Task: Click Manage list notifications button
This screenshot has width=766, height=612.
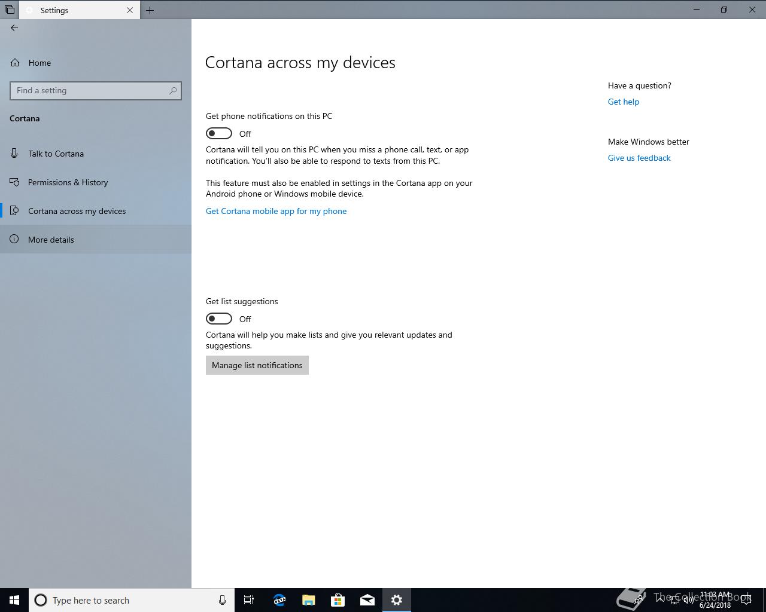Action: 257,365
